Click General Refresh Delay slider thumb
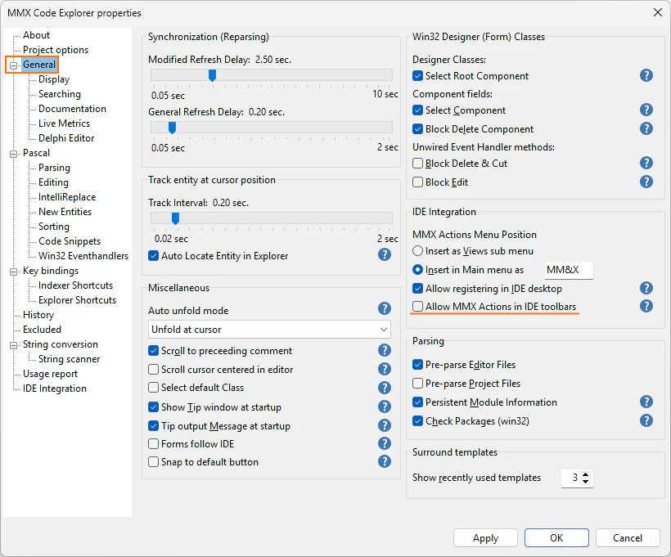 [172, 128]
